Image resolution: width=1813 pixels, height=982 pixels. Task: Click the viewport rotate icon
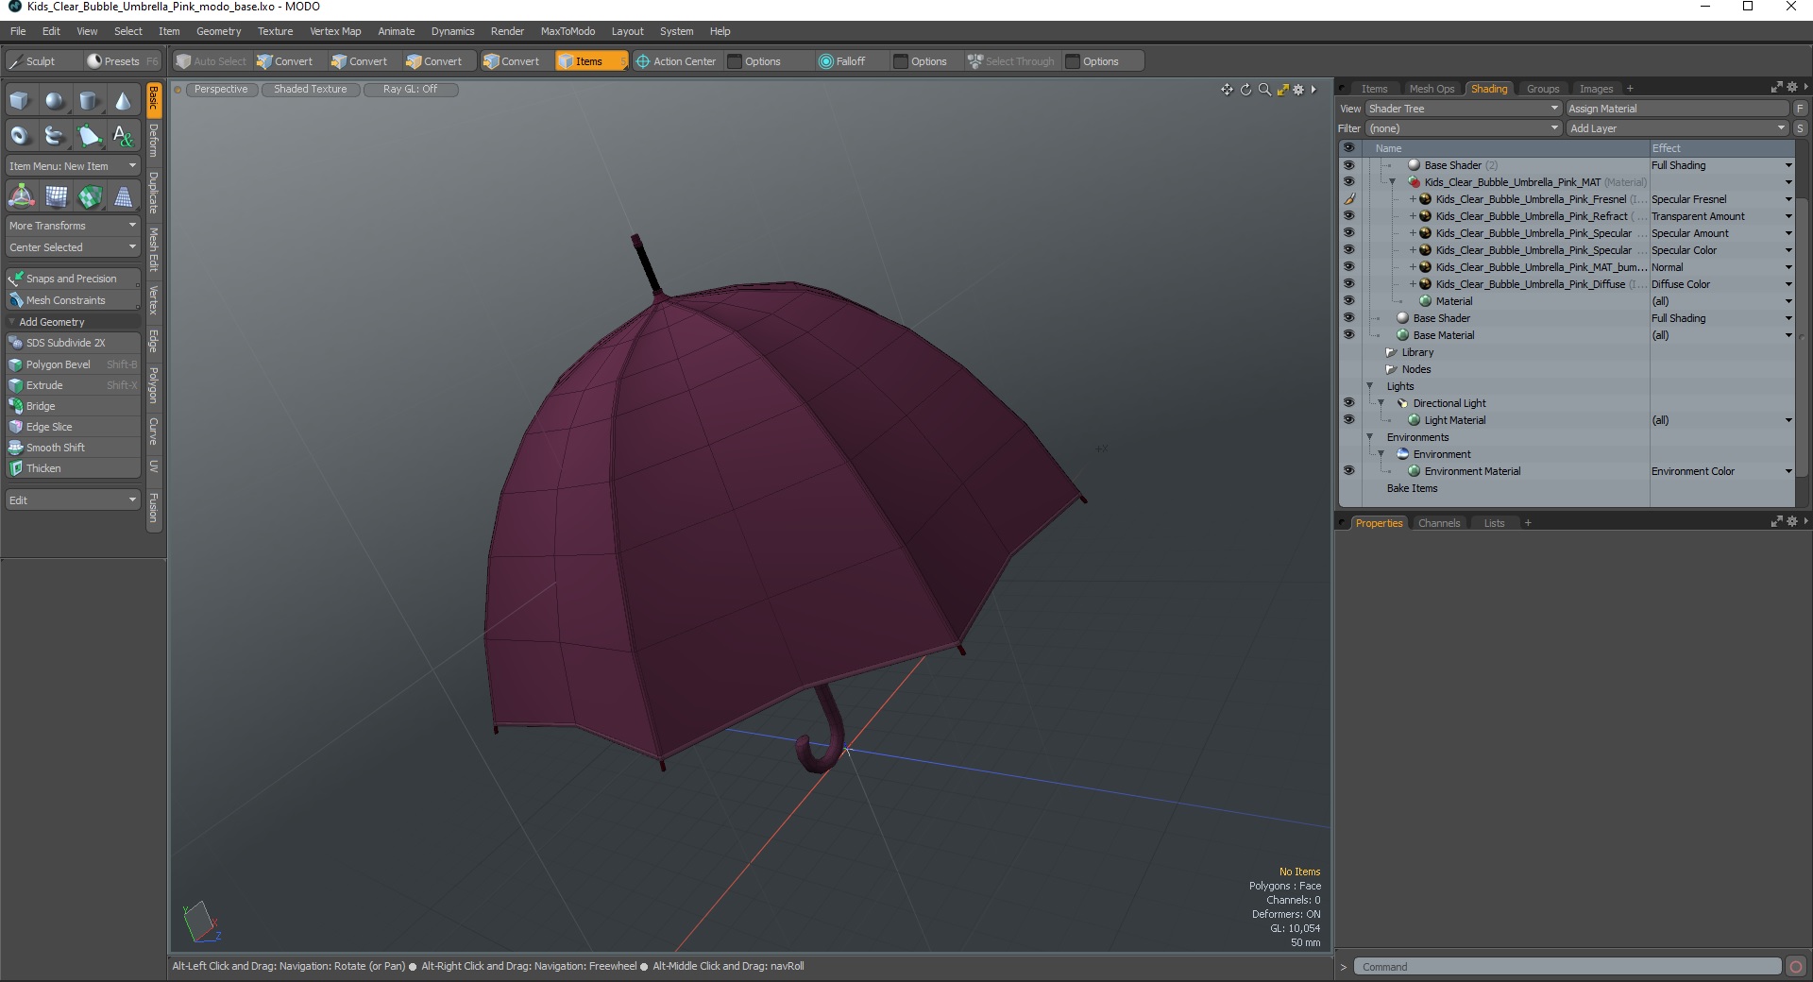point(1245,90)
